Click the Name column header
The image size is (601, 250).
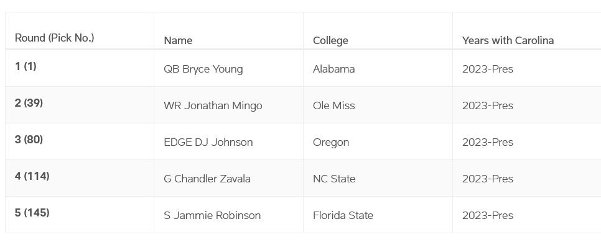pos(178,40)
